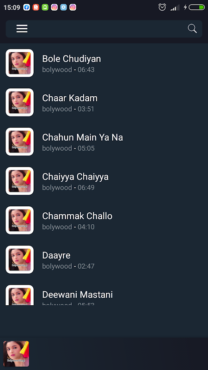Tap the signal strength icon
Screen dimensions: 208x370
point(175,7)
